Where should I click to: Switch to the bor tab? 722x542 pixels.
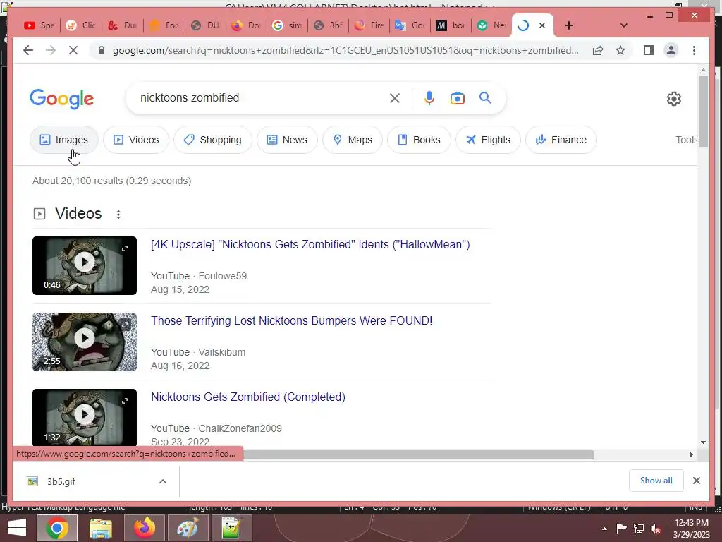(x=451, y=25)
